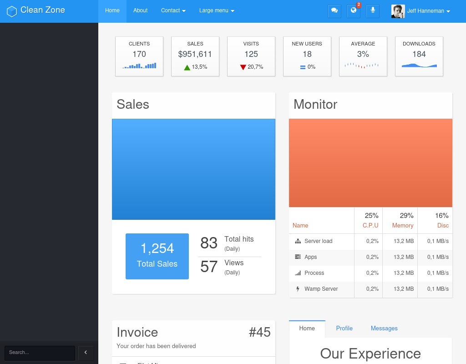
Task: Open Jeff Hanneman user dropdown
Action: pyautogui.click(x=428, y=11)
